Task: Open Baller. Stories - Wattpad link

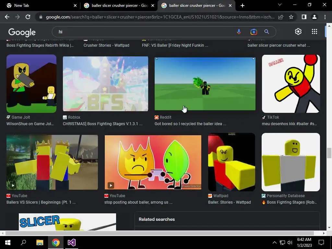Action: pos(230,202)
